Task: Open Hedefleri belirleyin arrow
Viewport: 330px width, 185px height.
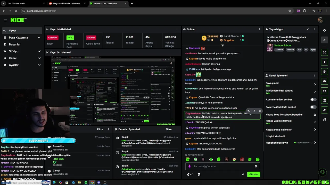Action: coord(315,143)
